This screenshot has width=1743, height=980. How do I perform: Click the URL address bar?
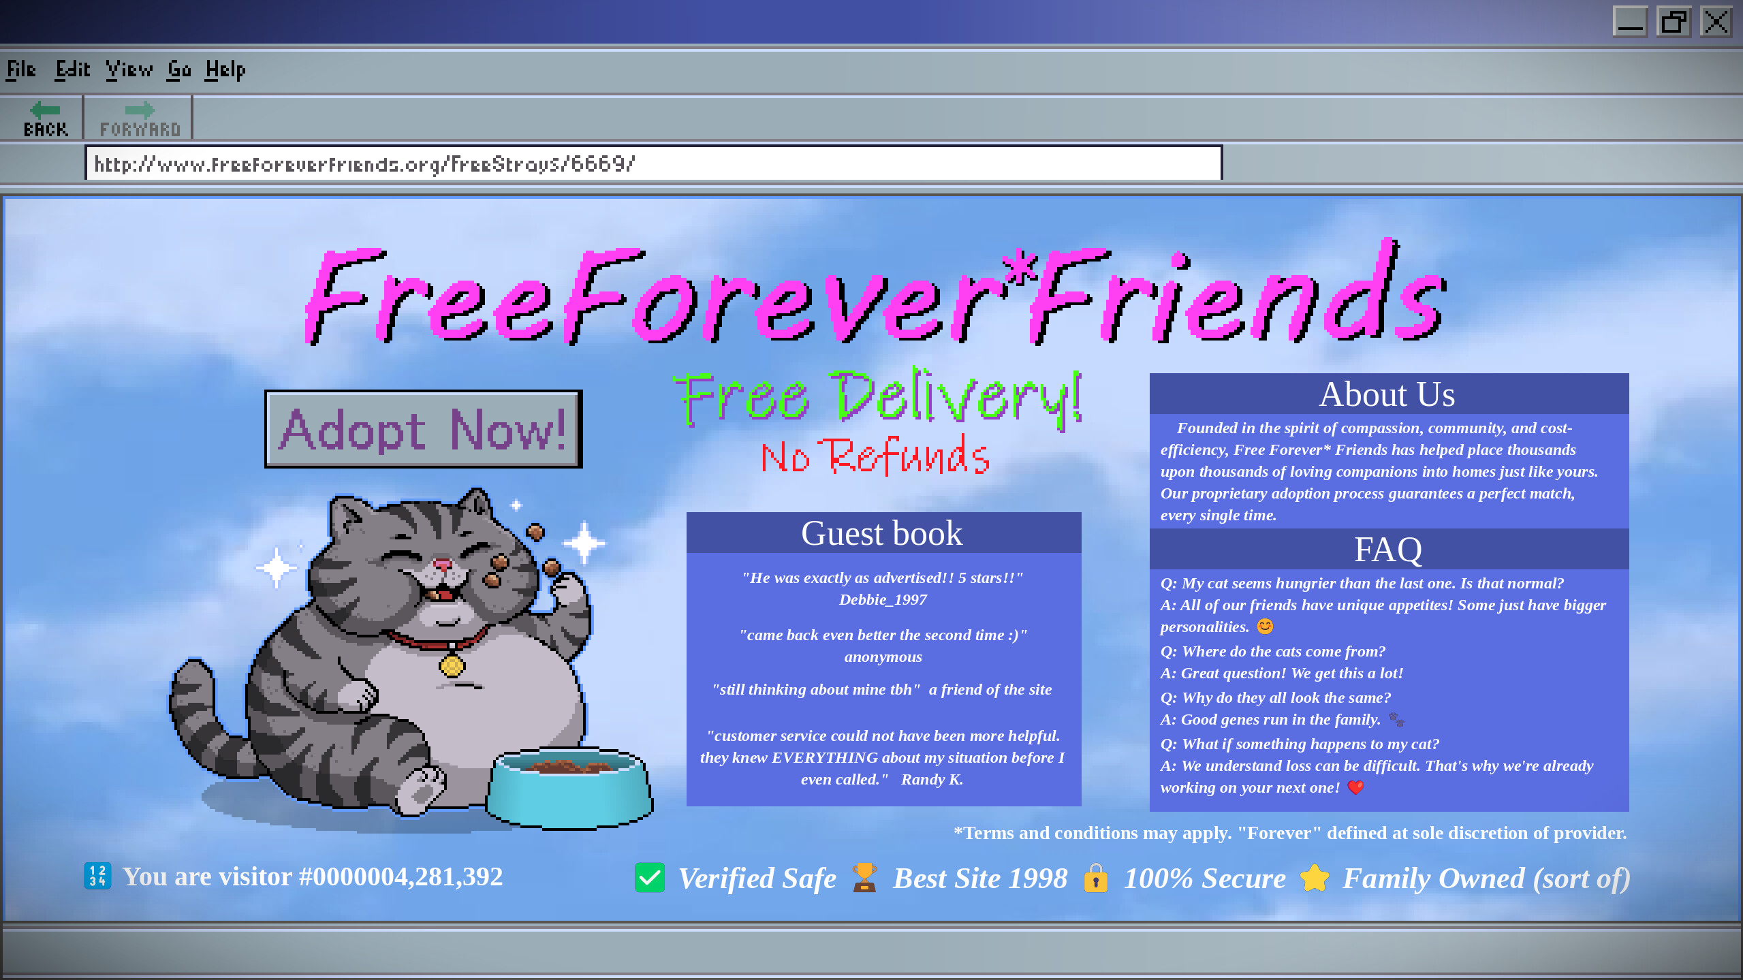click(653, 163)
